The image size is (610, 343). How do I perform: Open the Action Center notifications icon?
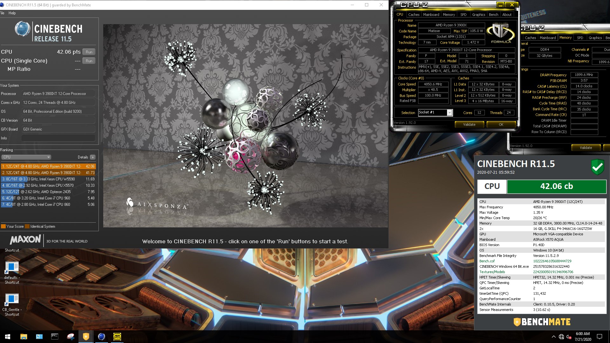pyautogui.click(x=600, y=337)
